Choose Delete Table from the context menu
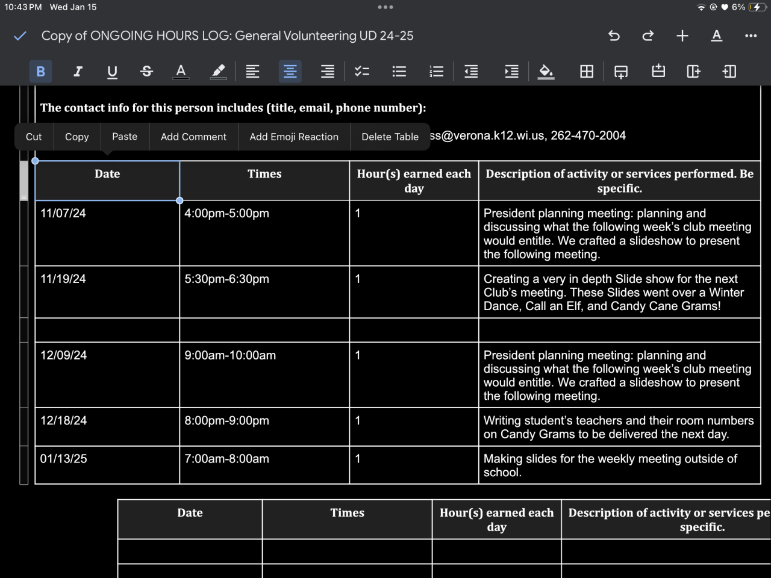 390,137
